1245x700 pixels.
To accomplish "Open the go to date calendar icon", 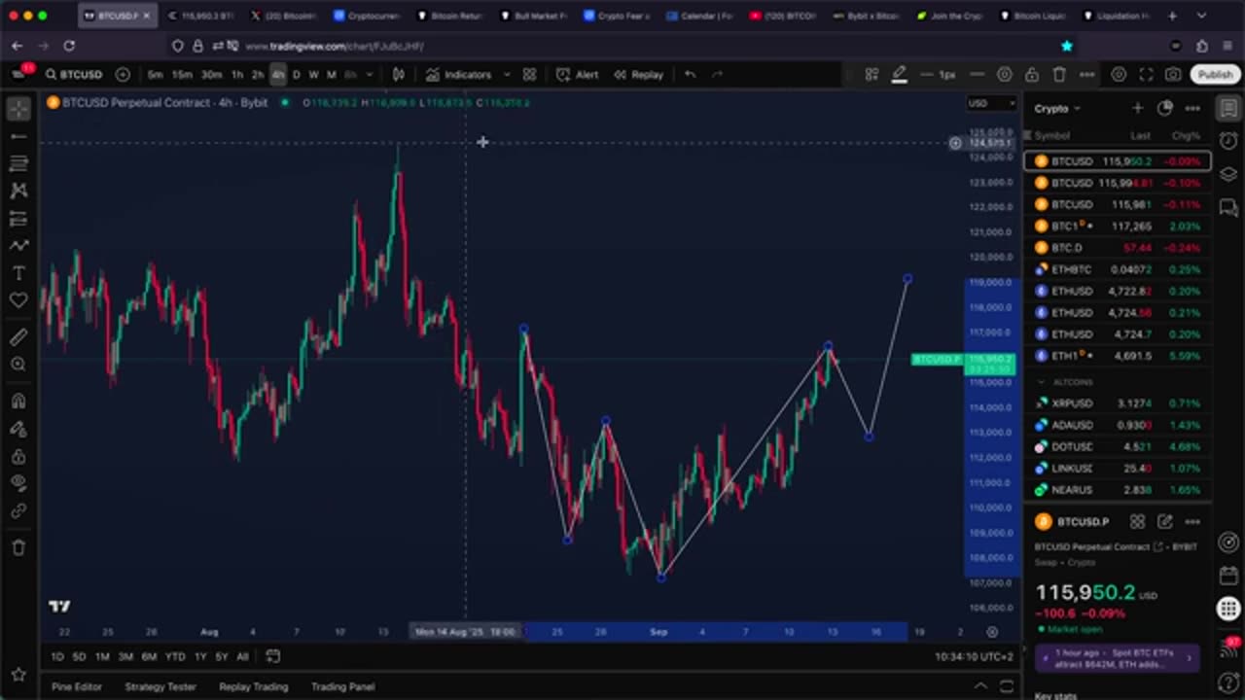I will pos(273,656).
